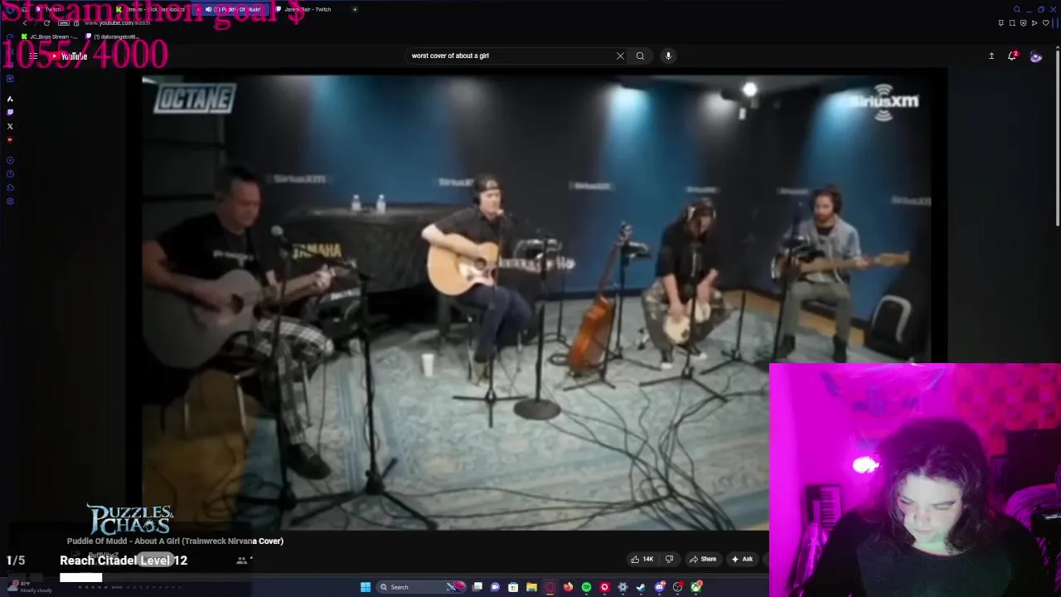This screenshot has height=597, width=1061.
Task: Open the X (Twitter) sidebar icon
Action: [10, 126]
